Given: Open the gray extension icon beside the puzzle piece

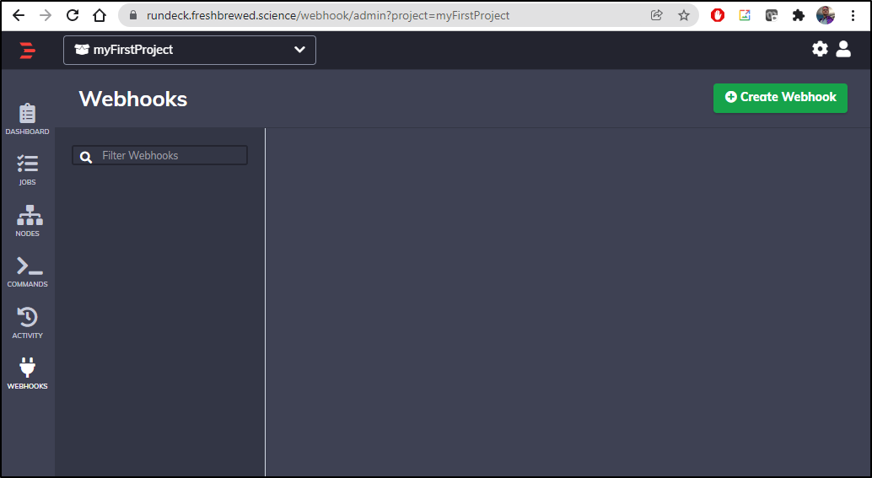Looking at the screenshot, I should [x=772, y=15].
